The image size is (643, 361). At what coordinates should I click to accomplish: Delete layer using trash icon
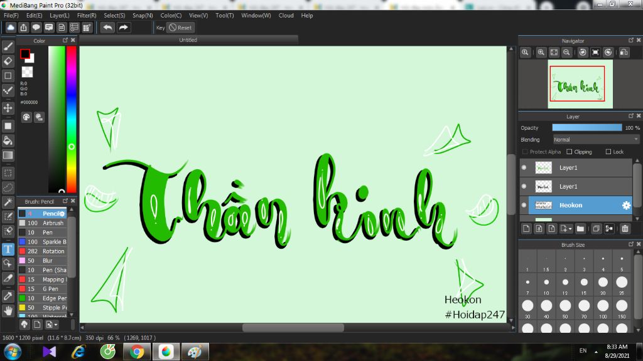coord(625,228)
